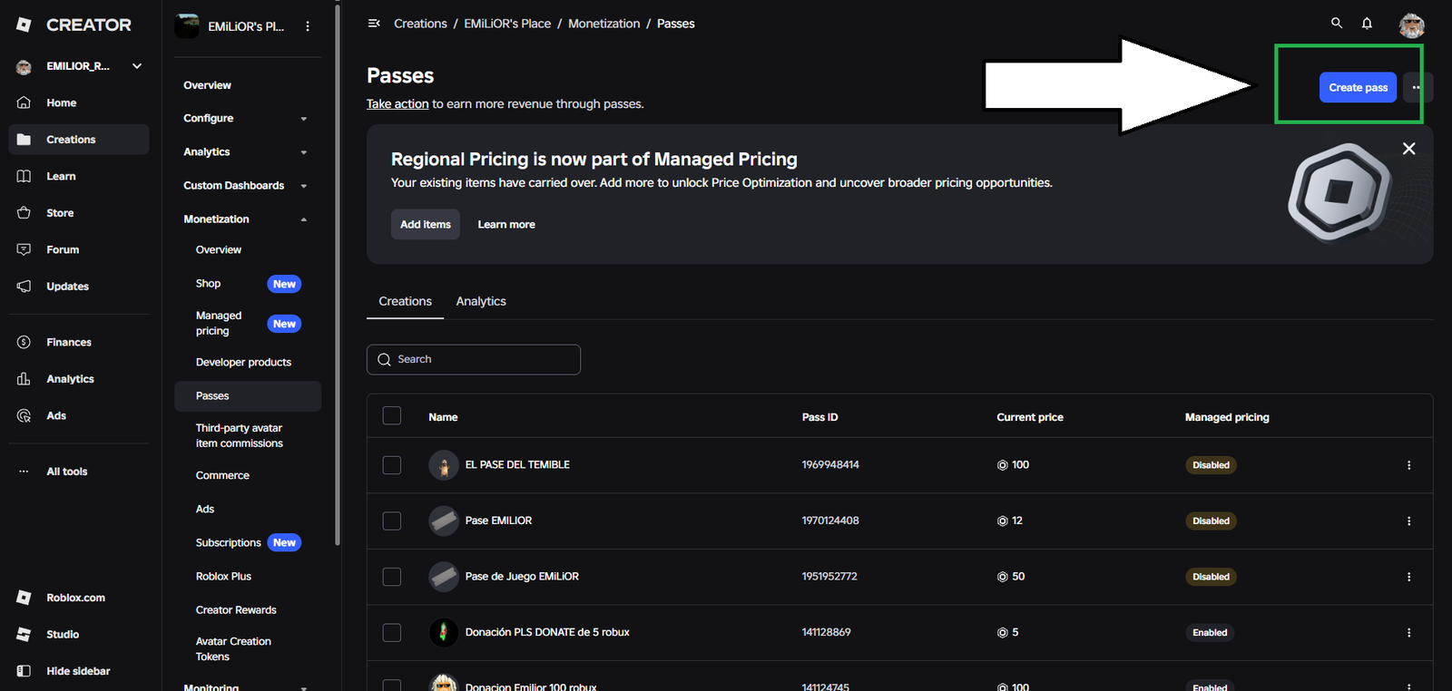Toggle the select-all checkbox in table header
This screenshot has height=691, width=1452.
click(392, 416)
